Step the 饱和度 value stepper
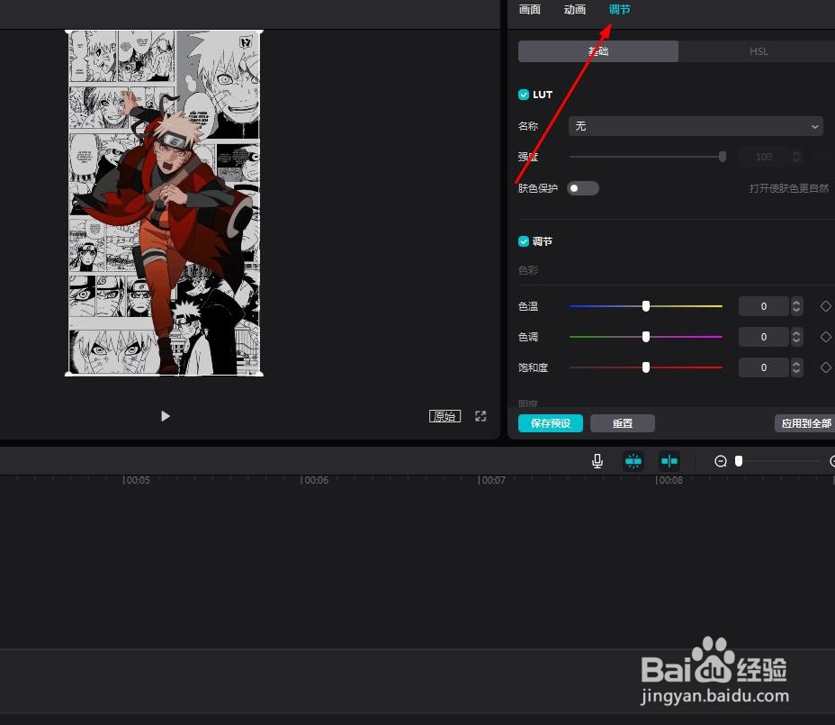This screenshot has width=835, height=725. click(x=796, y=367)
